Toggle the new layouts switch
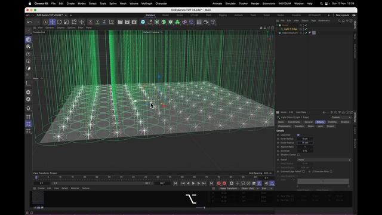The width and height of the screenshot is (382, 215). click(x=354, y=16)
